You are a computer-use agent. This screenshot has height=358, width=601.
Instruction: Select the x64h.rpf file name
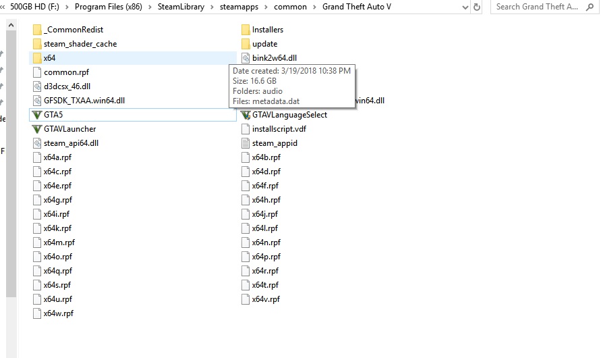(x=266, y=200)
